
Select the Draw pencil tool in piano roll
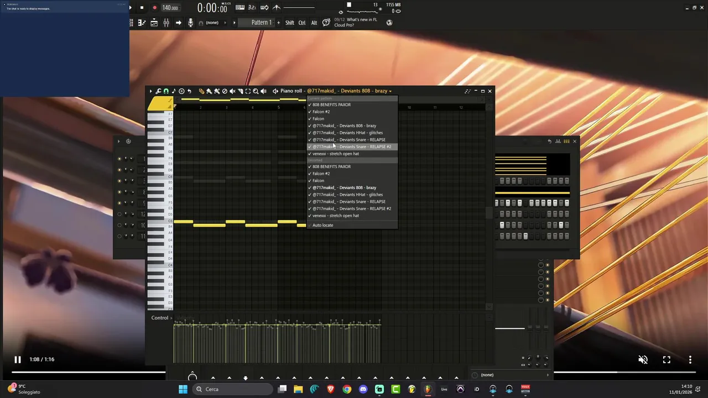[201, 91]
